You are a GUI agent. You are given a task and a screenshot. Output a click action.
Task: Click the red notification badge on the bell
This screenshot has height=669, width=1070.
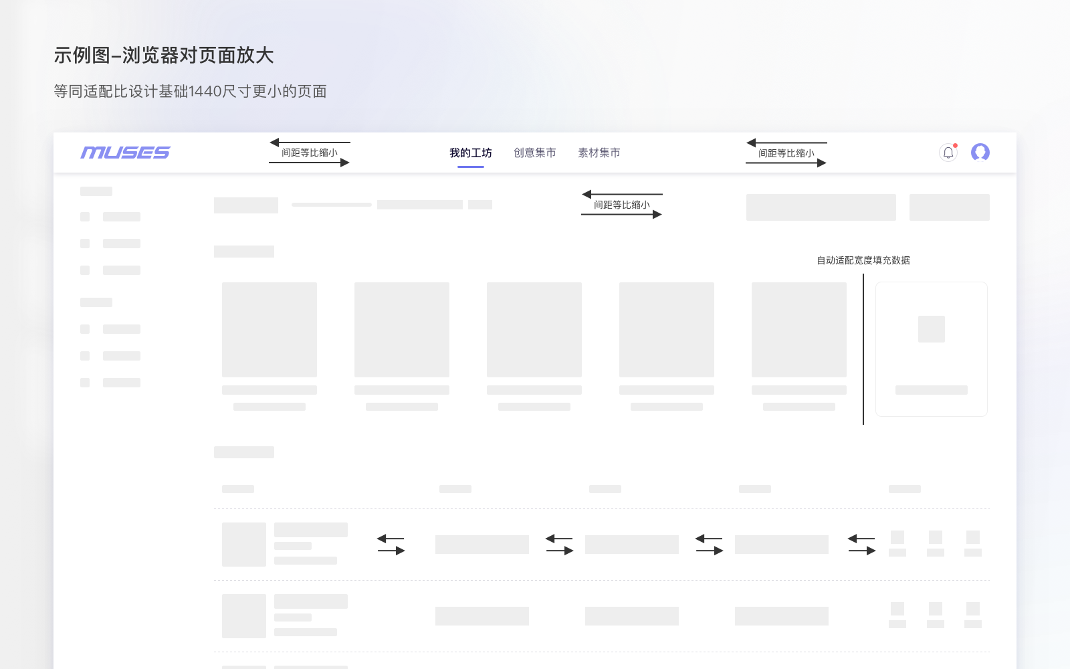954,144
